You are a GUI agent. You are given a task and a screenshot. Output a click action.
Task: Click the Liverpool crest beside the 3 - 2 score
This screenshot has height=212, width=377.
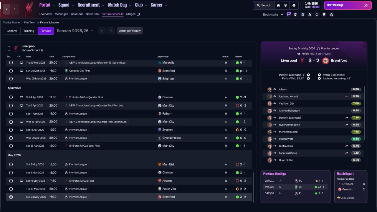pyautogui.click(x=302, y=61)
